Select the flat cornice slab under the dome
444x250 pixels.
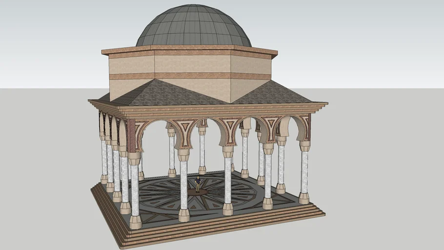pyautogui.click(x=190, y=50)
